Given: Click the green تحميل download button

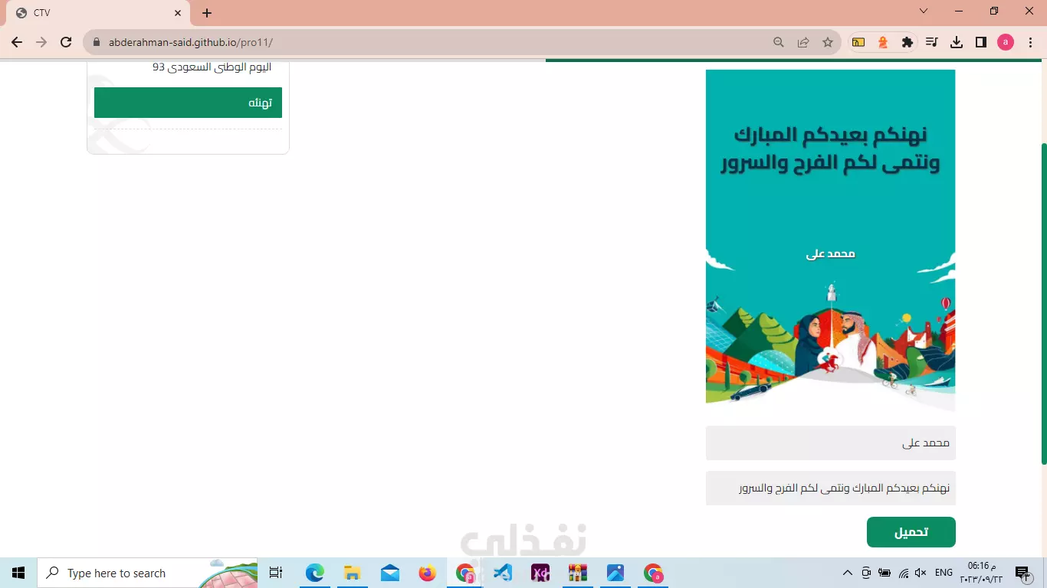Looking at the screenshot, I should [911, 532].
